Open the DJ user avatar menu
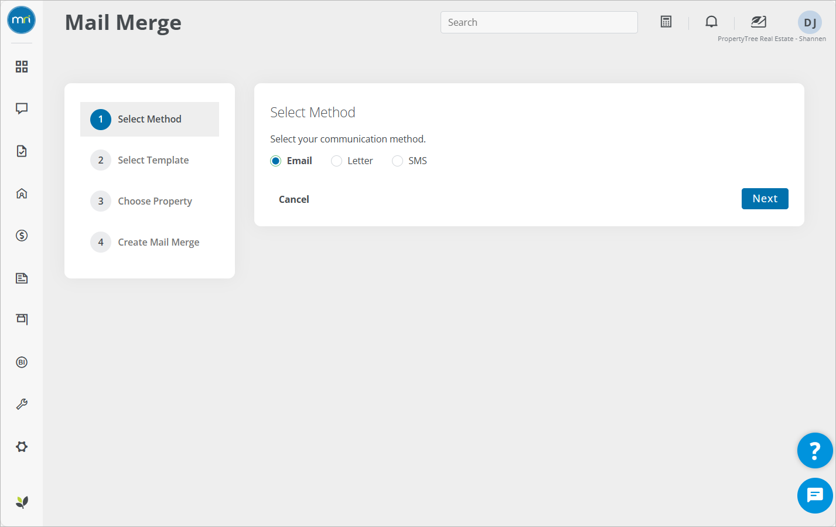This screenshot has height=527, width=836. point(810,22)
